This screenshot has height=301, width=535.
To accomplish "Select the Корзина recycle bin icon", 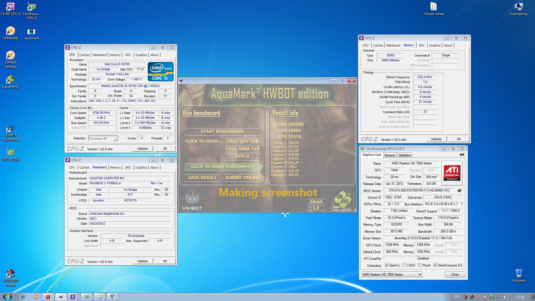I will (x=519, y=275).
